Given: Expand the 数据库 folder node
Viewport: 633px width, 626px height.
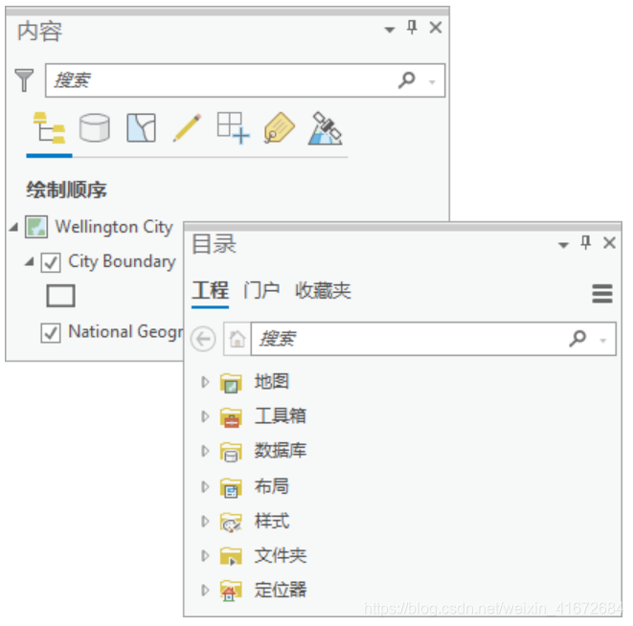Looking at the screenshot, I should (205, 451).
